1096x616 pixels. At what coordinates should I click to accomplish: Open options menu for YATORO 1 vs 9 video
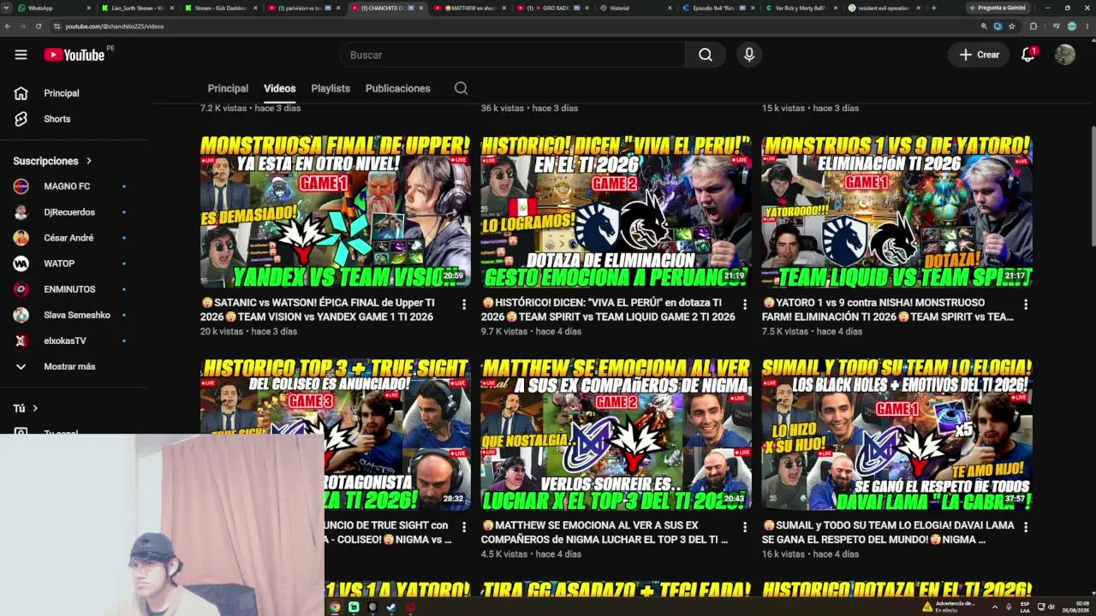pyautogui.click(x=1026, y=304)
